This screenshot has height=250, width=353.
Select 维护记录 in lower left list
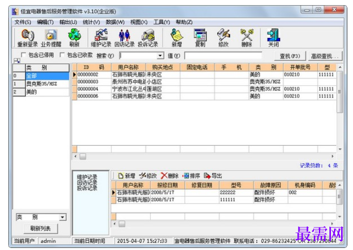(87, 177)
